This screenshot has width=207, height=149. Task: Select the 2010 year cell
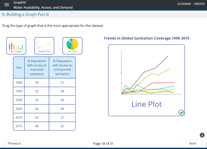pos(19,117)
